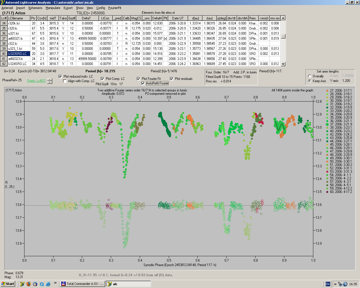Open the FourierFit menu
360x288 pixels.
coord(115,8)
